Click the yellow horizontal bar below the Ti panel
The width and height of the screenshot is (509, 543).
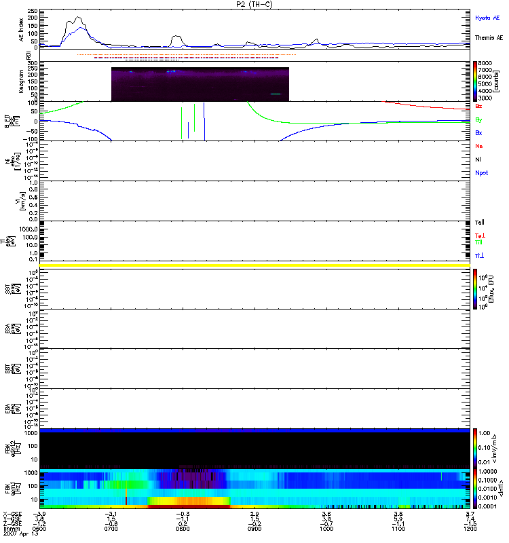point(254,265)
